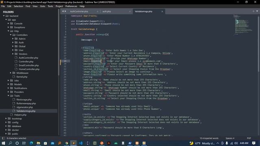
Task: Expand the Admin folder
Action: coord(13,39)
